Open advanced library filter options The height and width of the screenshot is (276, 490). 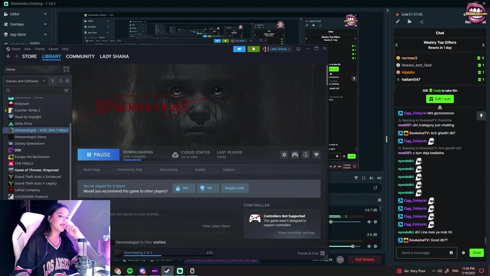tap(66, 91)
